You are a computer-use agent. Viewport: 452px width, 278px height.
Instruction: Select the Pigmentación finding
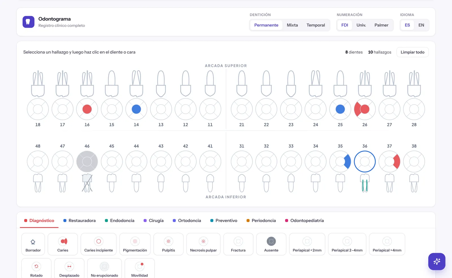[135, 244]
